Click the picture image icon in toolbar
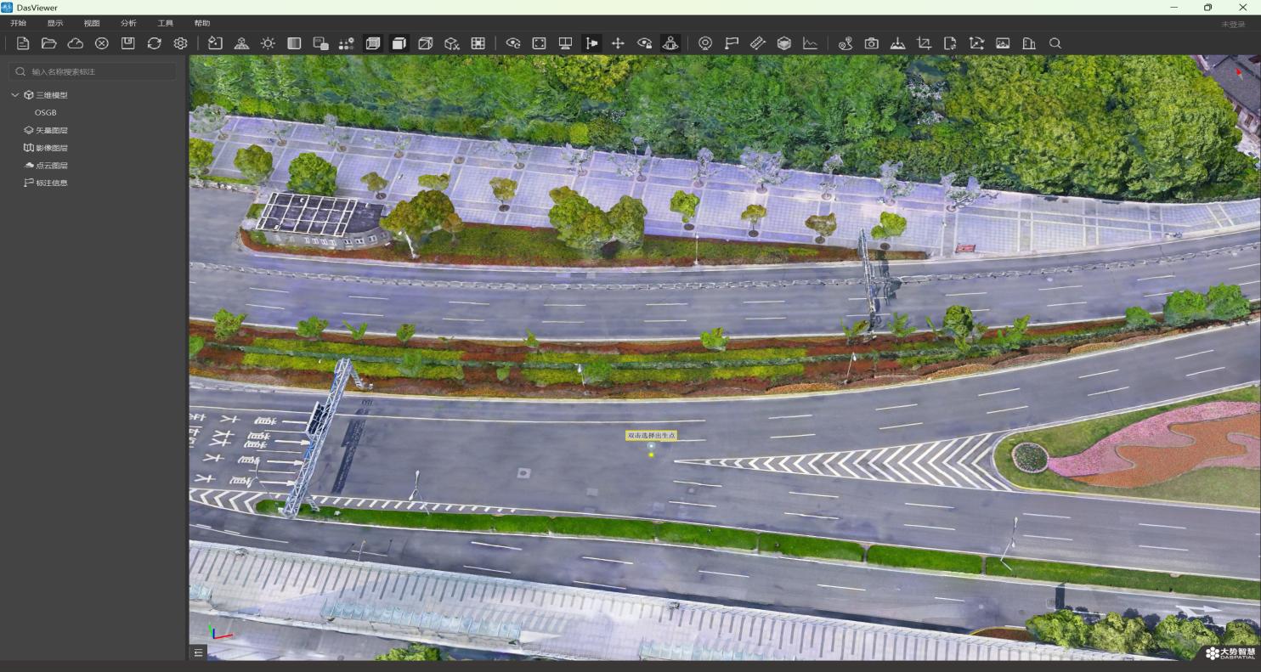This screenshot has height=672, width=1261. point(1003,43)
